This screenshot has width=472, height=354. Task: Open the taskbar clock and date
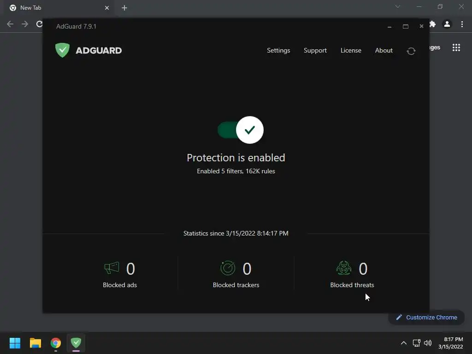click(451, 343)
